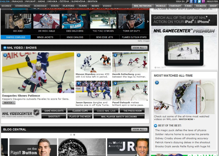Play the Daugavins Shows Patience video icon
The image size is (219, 156).
5,55
